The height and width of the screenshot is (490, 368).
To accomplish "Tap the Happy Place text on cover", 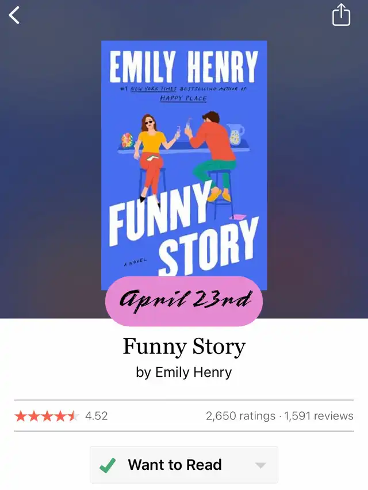I will click(183, 98).
